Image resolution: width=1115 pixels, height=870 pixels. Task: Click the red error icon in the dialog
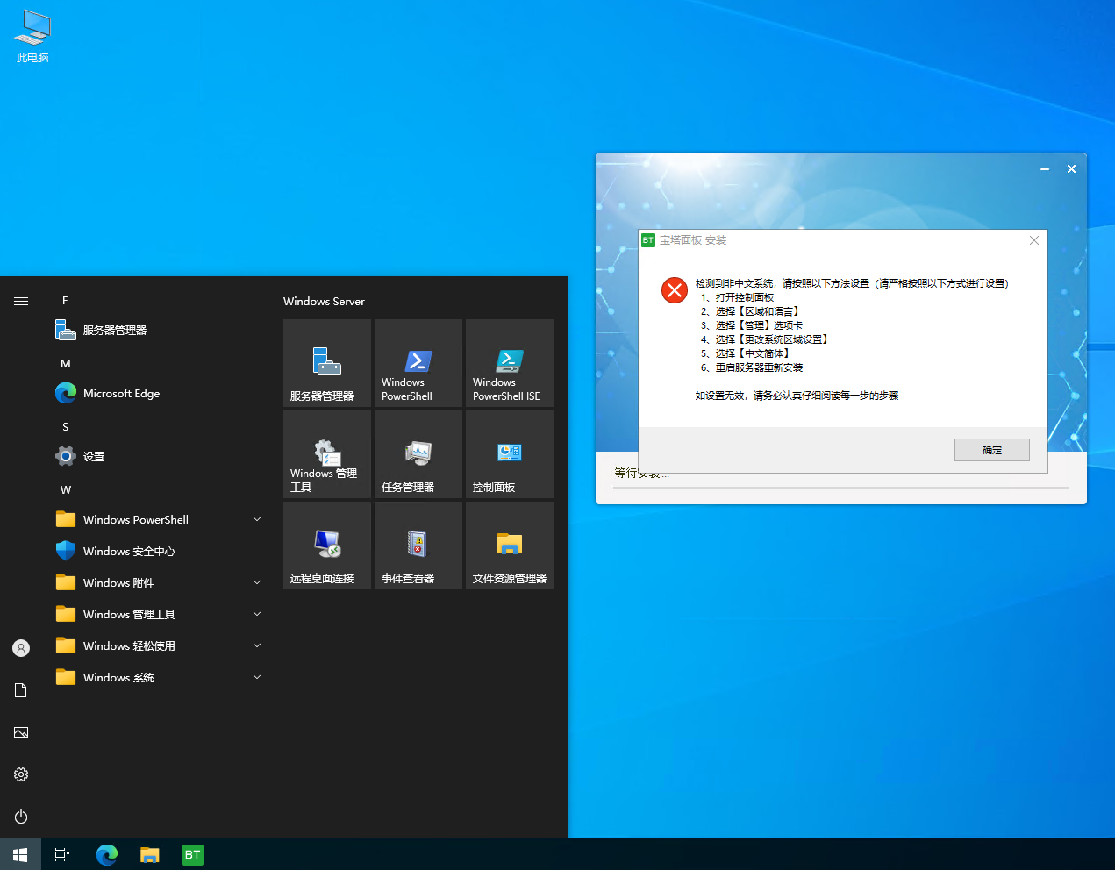675,290
